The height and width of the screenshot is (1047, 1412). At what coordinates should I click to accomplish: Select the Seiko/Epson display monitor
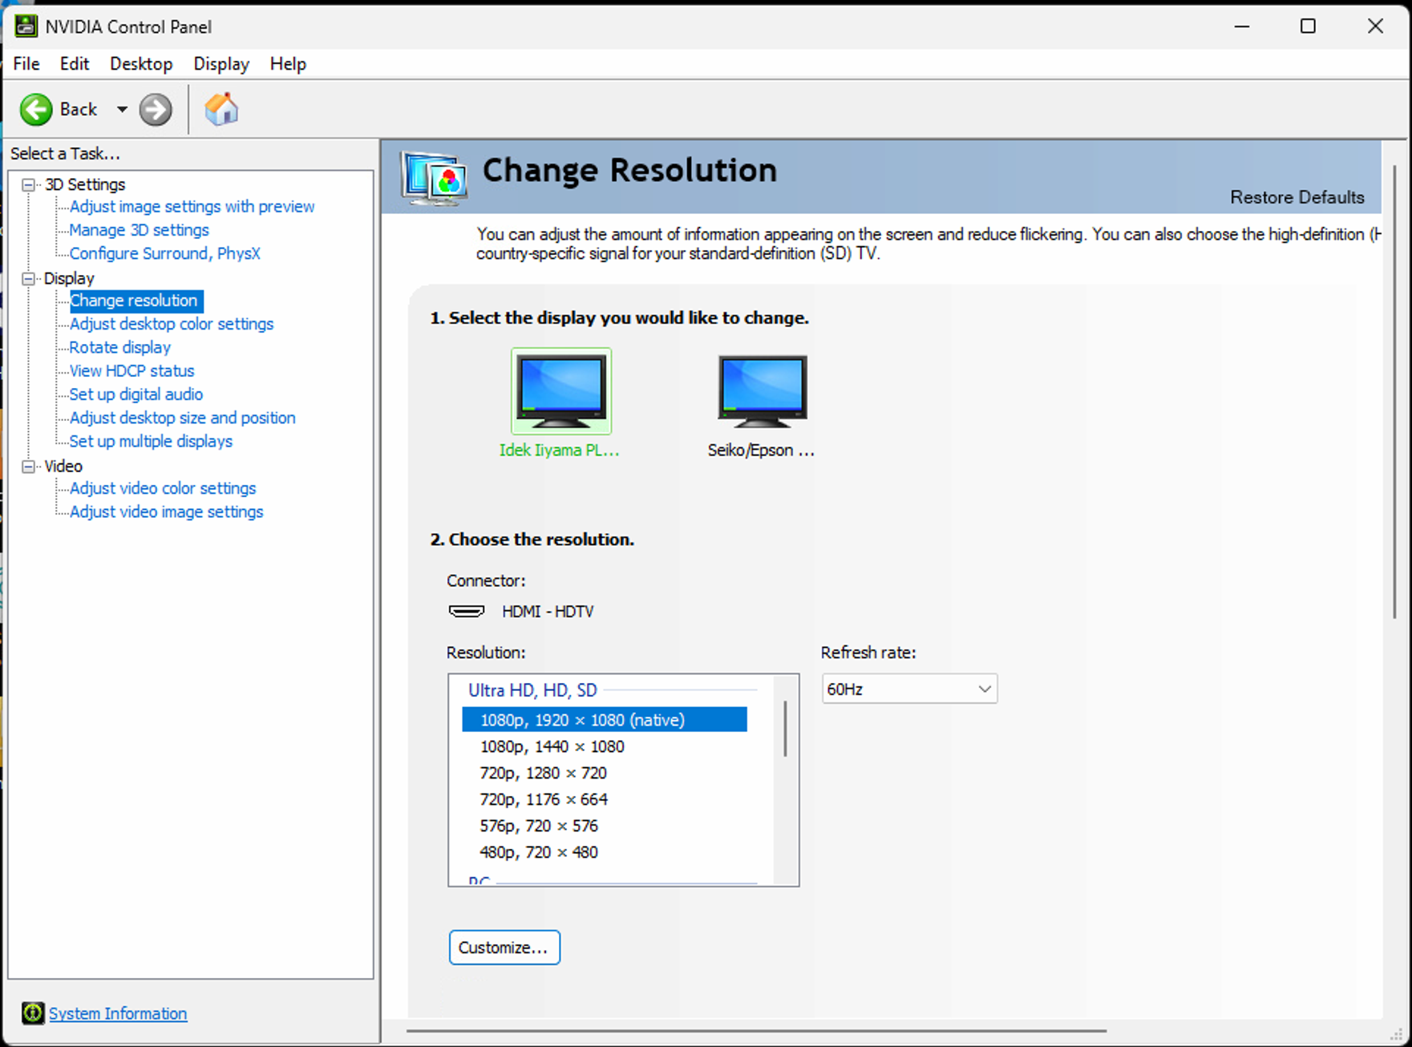763,391
